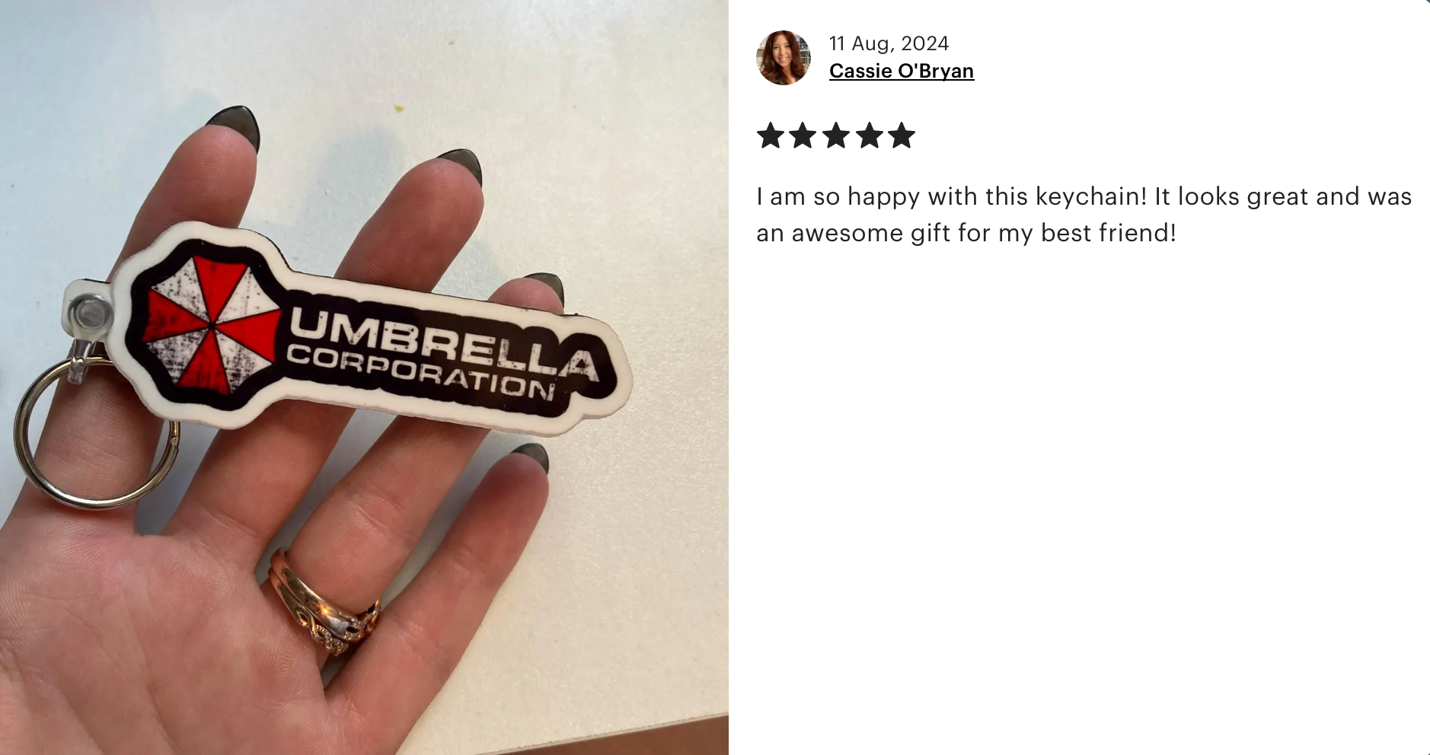Click the review text about the keychain
This screenshot has width=1430, height=755.
click(1084, 215)
